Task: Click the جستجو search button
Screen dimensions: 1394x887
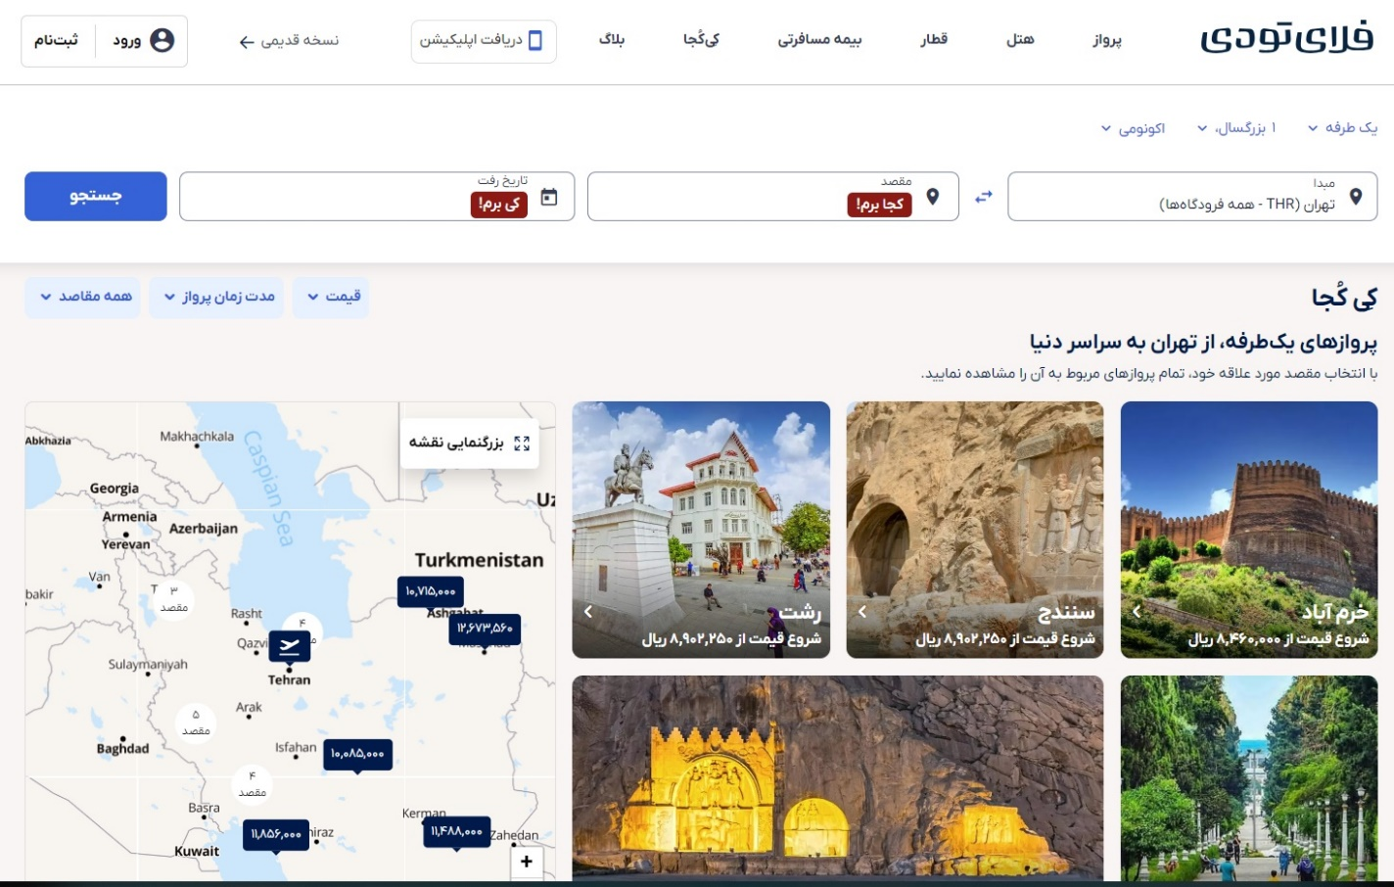Action: click(95, 196)
